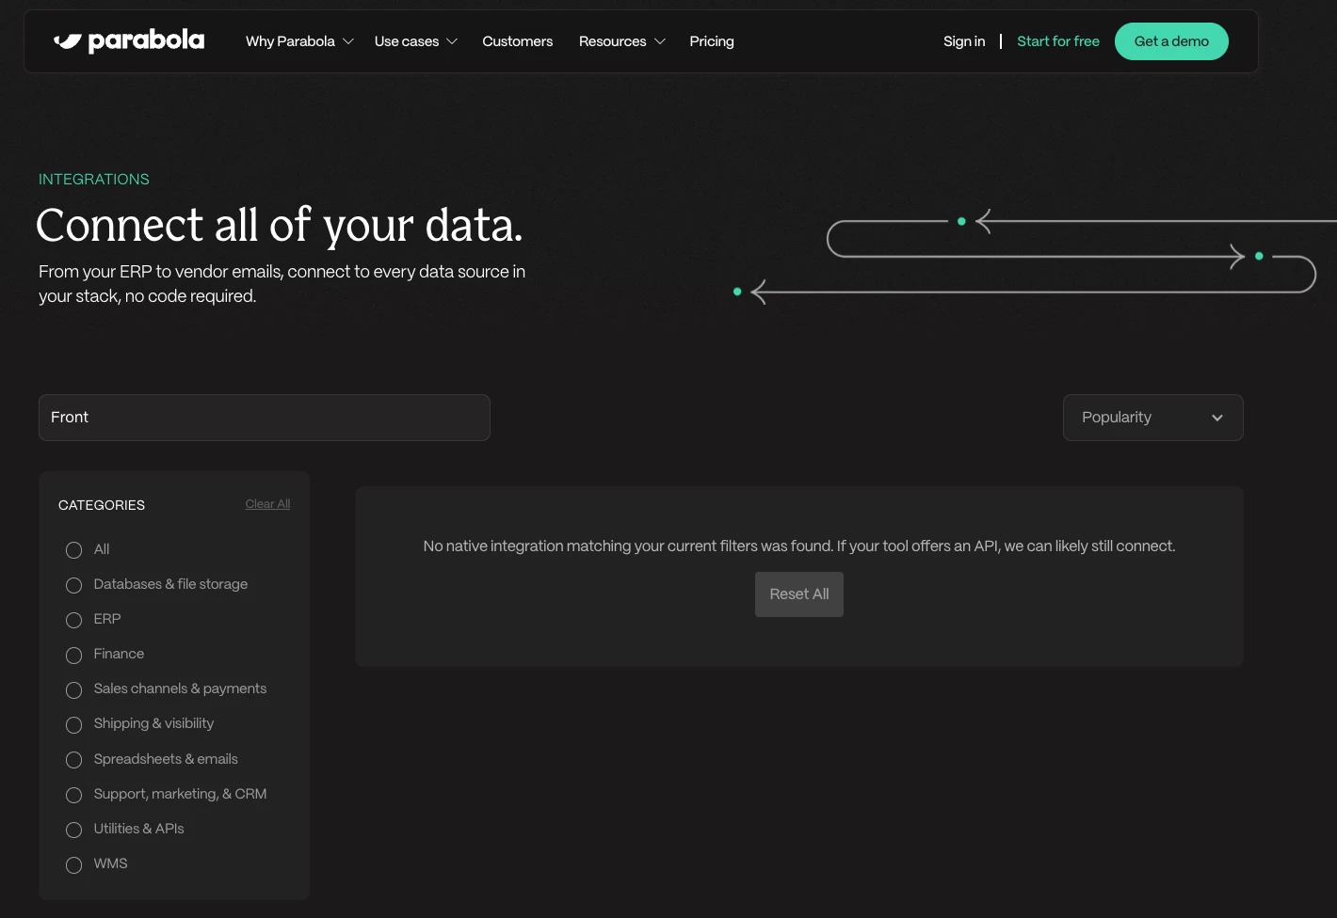1337x918 pixels.
Task: Select the All category radio button
Action: (74, 550)
